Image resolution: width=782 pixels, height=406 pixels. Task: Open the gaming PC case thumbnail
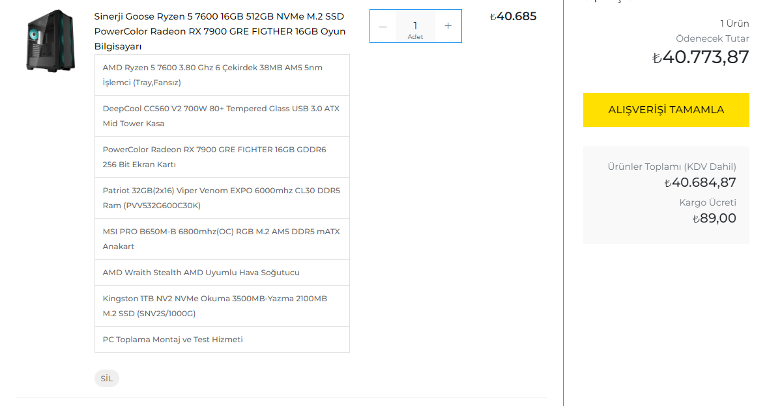51,40
